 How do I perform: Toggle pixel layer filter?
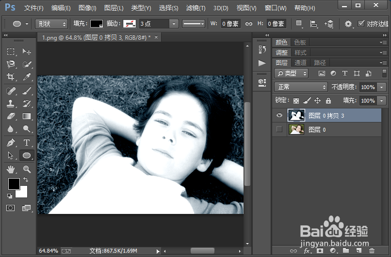[x=322, y=74]
